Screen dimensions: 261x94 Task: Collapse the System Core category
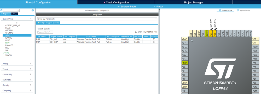coord(31,19)
